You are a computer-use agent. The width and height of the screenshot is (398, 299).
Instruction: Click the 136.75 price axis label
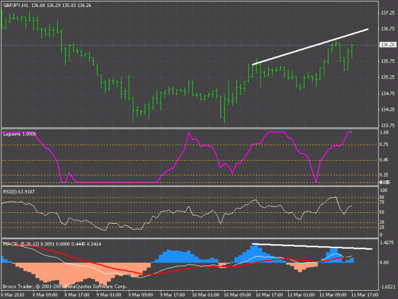pyautogui.click(x=388, y=29)
